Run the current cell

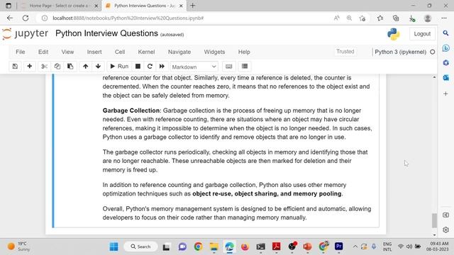[x=119, y=66]
